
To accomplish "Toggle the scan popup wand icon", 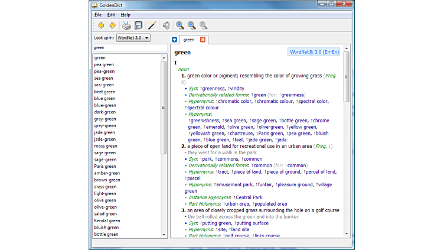I will [152, 25].
